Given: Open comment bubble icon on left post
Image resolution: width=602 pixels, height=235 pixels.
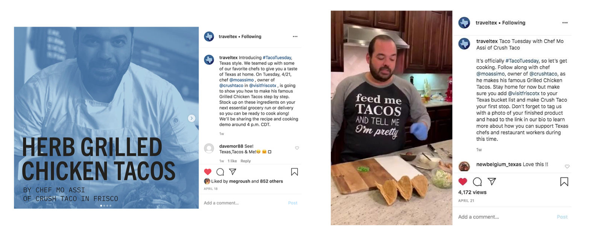Looking at the screenshot, I should click(x=220, y=172).
